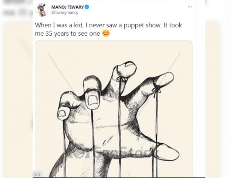Open the @tiwarymanoj handle link

click(65, 12)
